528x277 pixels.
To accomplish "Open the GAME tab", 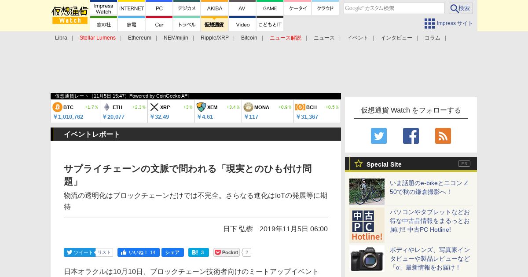I will (270, 8).
